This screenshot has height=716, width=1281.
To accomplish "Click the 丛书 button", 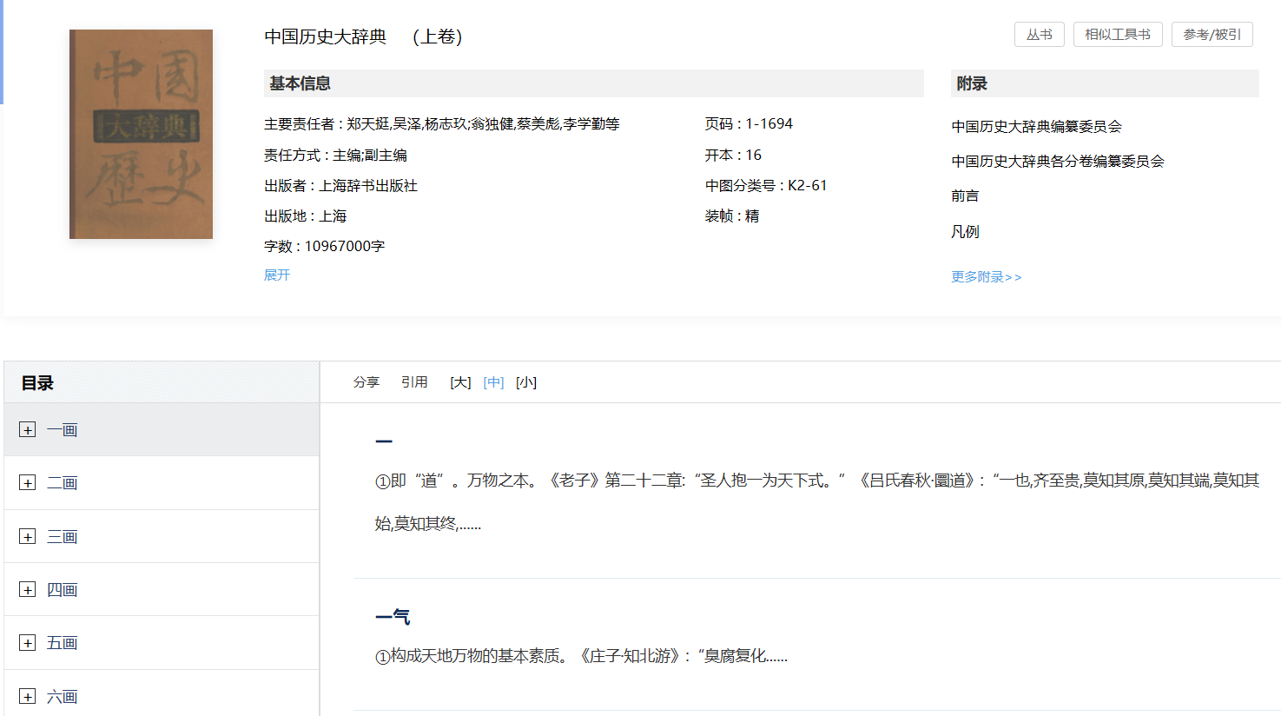I will [1039, 35].
